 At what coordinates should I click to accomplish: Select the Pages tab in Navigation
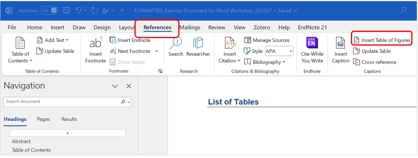click(x=44, y=119)
